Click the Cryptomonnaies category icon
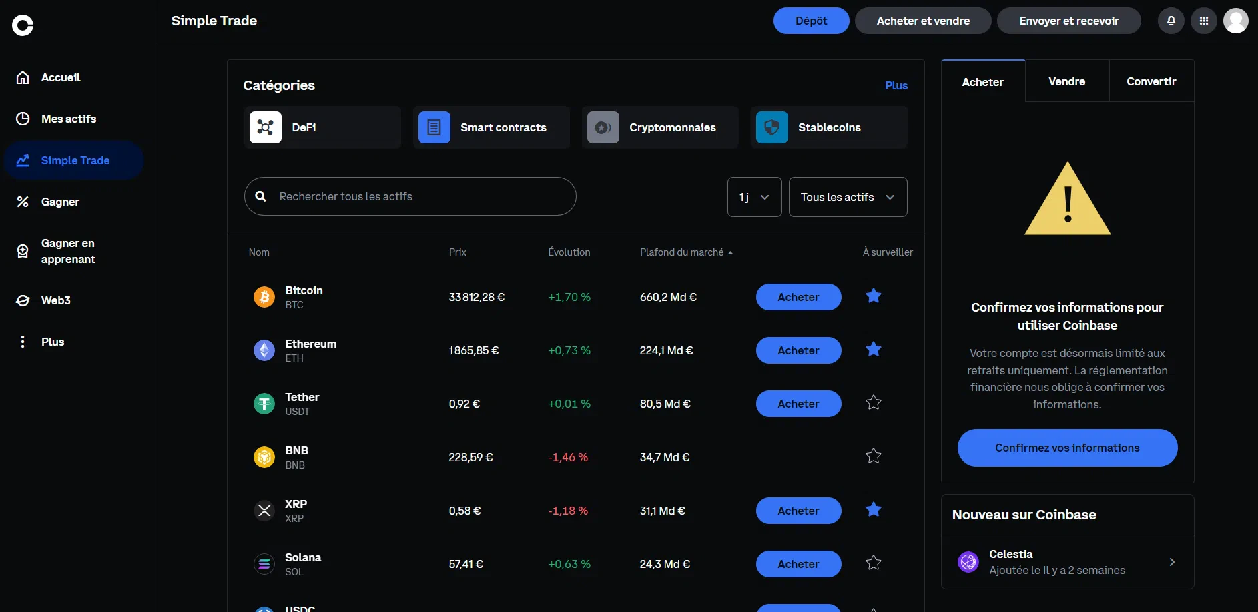The image size is (1258, 612). 603,127
